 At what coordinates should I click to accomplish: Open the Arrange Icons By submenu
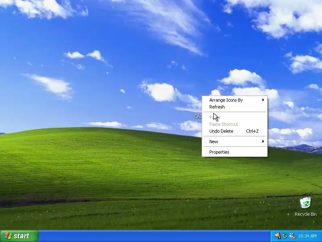tap(235, 100)
